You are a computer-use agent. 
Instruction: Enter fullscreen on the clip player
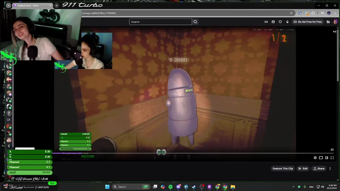pos(332,158)
